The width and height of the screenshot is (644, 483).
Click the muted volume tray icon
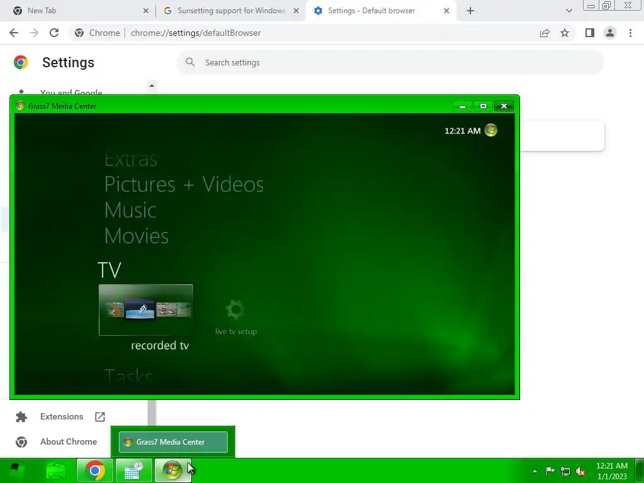(580, 472)
